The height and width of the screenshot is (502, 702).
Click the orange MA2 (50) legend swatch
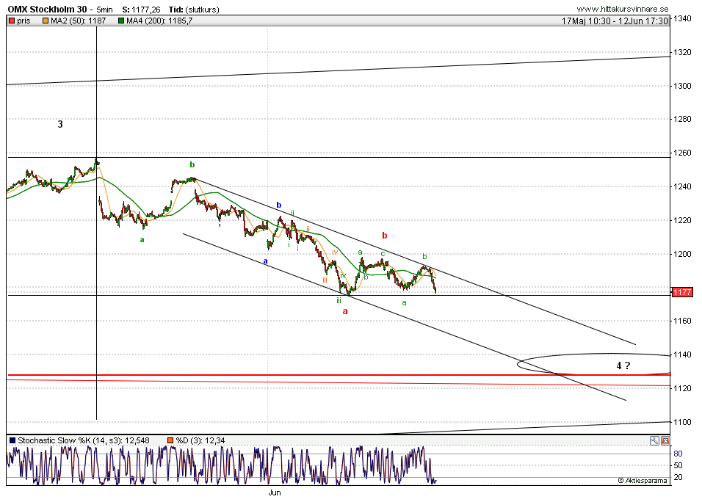(46, 21)
